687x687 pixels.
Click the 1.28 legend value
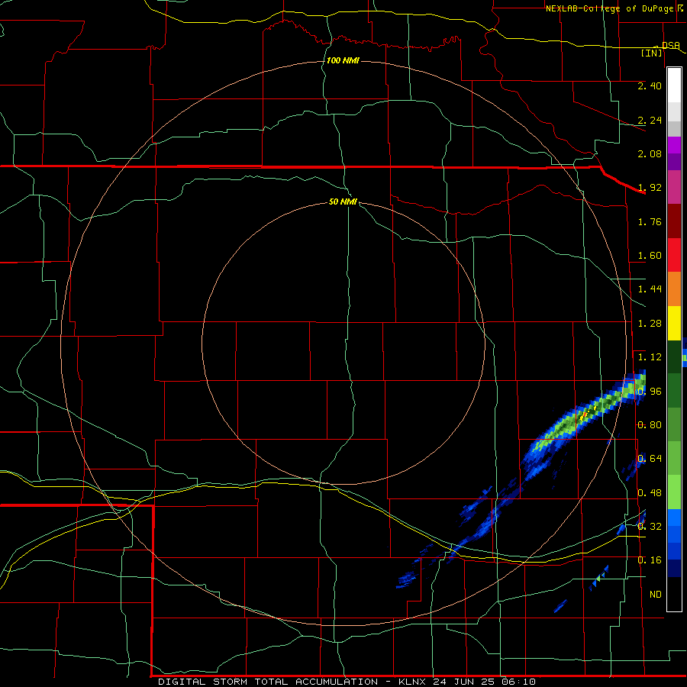650,324
